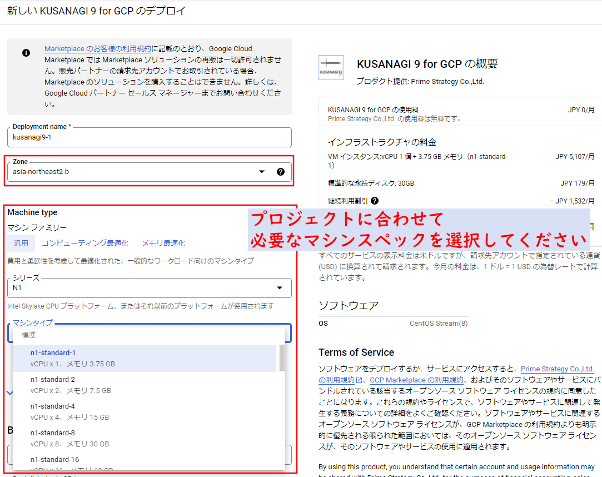Screen dimensions: 602x477
Task: Click the CentOS Stream(8) OS value
Action: [439, 324]
